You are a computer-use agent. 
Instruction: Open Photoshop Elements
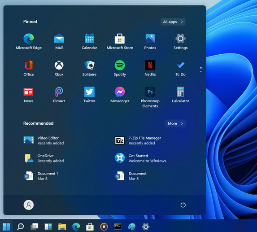(150, 97)
